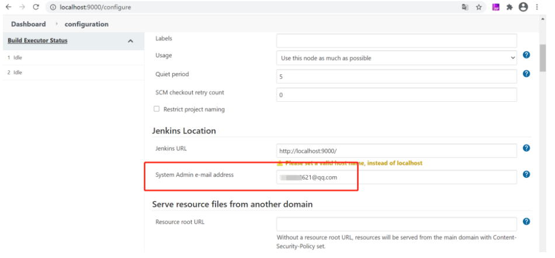Click the "Without a resource root URL" description

click(397, 242)
